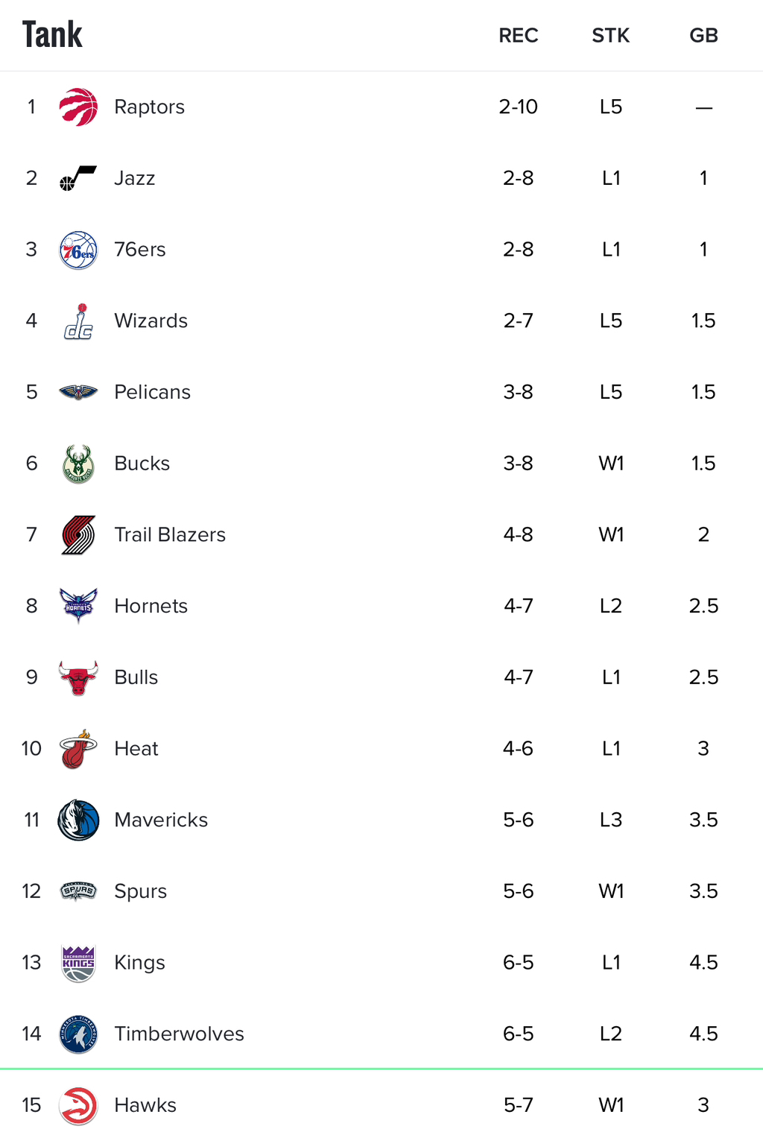The image size is (763, 1135).
Task: Click the Timberwolves logo icon
Action: click(78, 1034)
